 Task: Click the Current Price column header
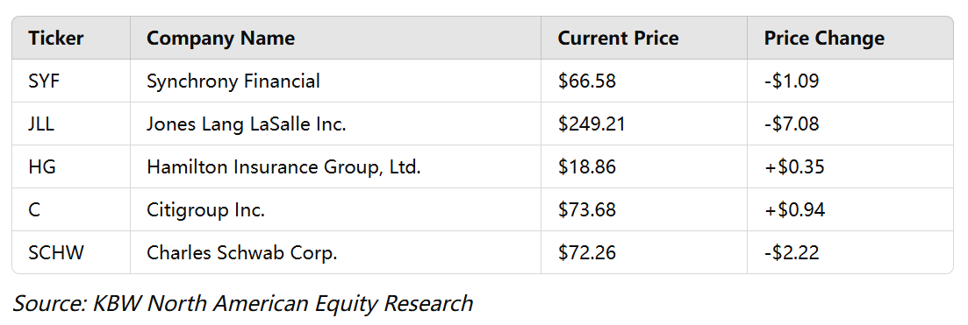pyautogui.click(x=644, y=39)
